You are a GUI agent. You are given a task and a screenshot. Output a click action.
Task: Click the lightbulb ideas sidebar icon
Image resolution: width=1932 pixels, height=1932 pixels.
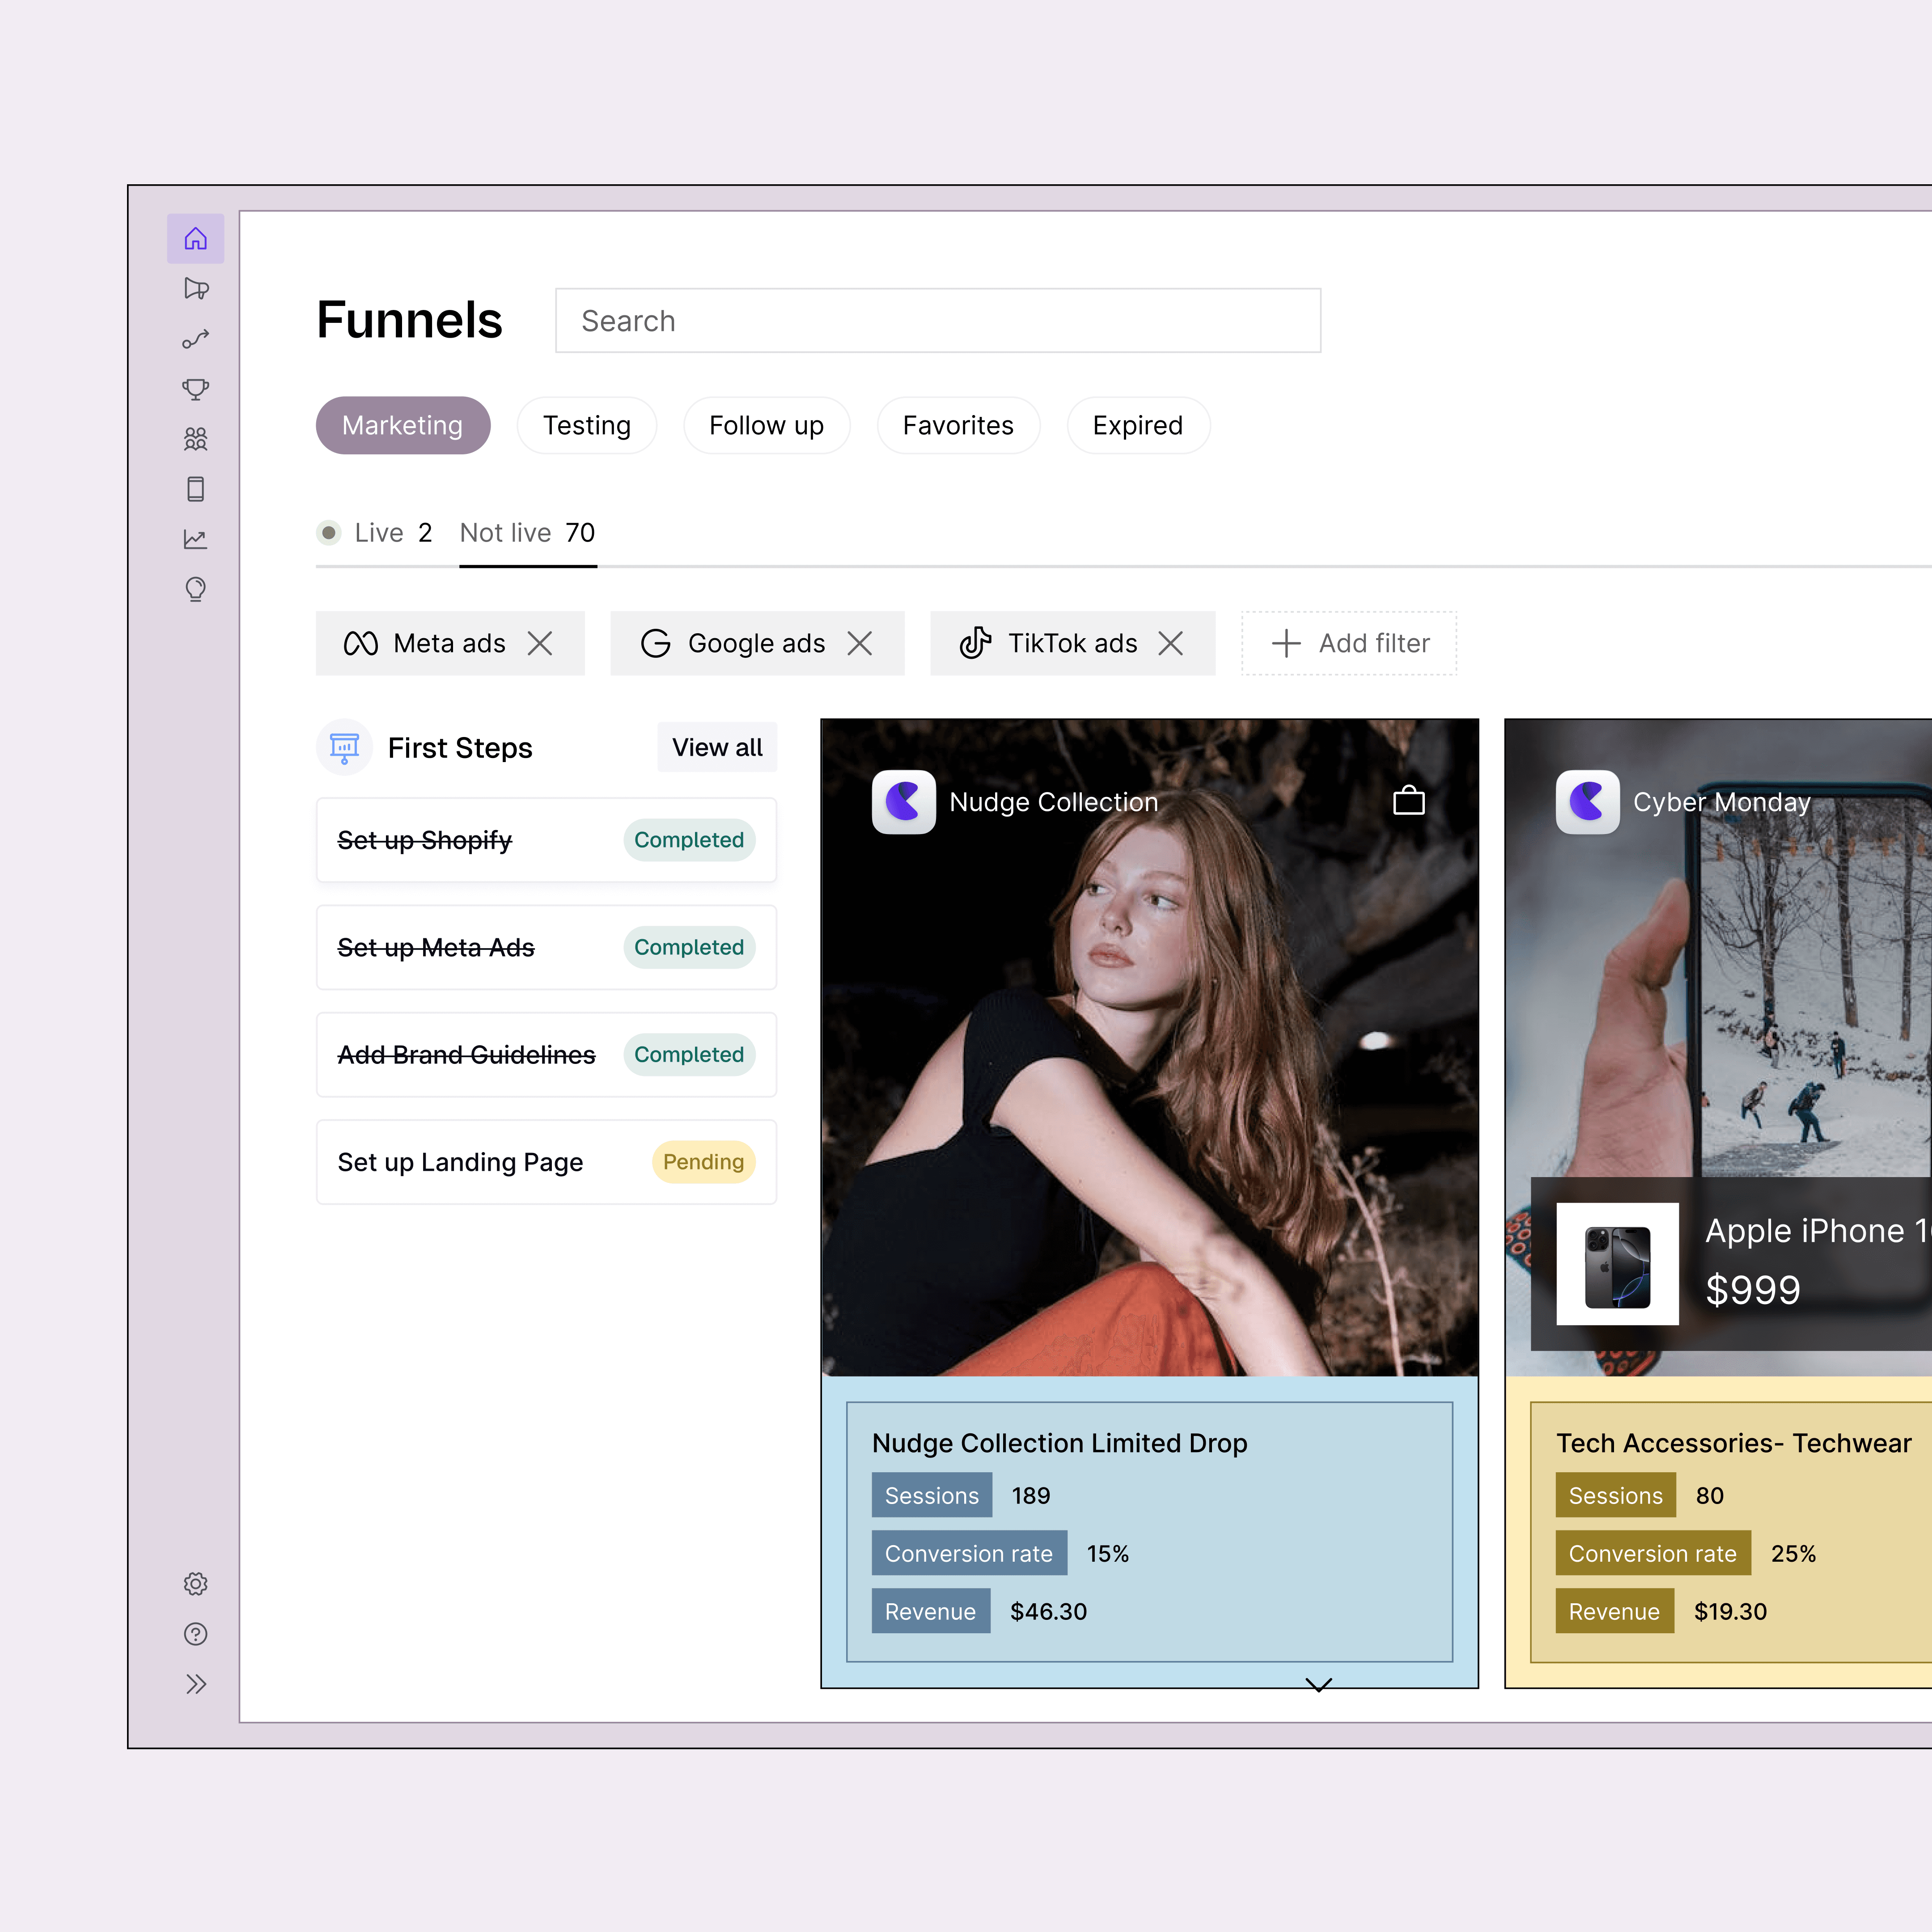coord(196,590)
